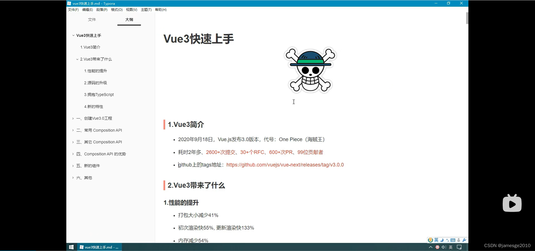Open the 编辑(E) menu
Viewport: 535px width, 251px height.
(87, 10)
